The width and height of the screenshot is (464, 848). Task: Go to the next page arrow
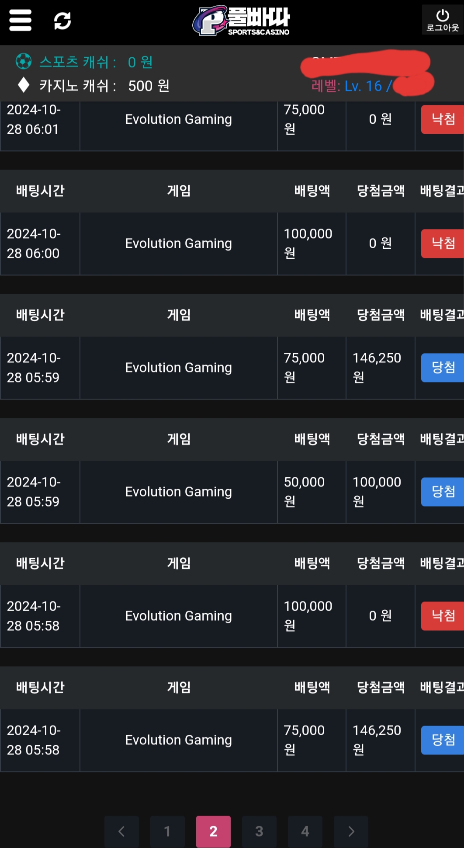tap(351, 831)
